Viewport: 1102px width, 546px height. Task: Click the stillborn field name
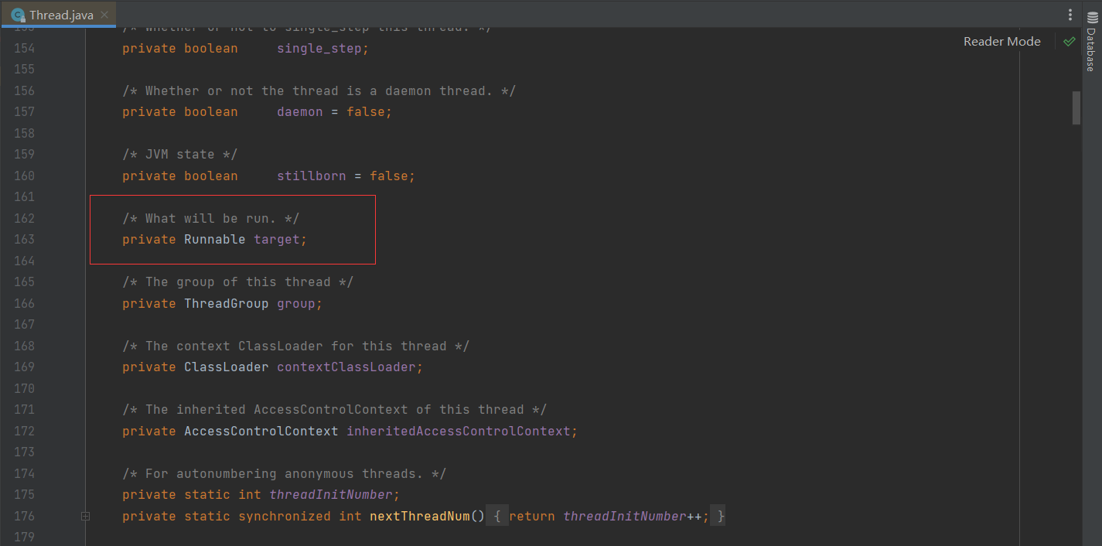pyautogui.click(x=312, y=176)
